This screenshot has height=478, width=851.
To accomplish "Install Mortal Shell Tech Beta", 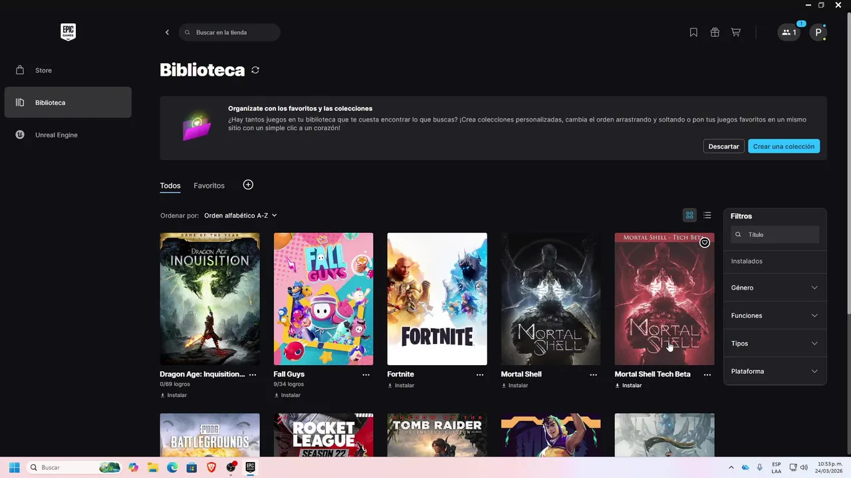I will pos(628,385).
